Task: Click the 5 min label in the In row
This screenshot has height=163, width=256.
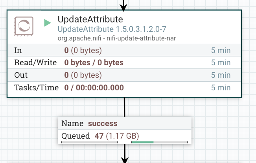Action: 221,50
